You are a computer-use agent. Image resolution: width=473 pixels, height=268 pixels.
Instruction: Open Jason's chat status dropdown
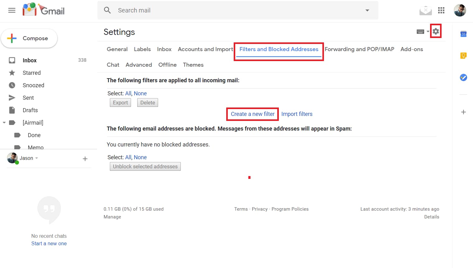[37, 158]
